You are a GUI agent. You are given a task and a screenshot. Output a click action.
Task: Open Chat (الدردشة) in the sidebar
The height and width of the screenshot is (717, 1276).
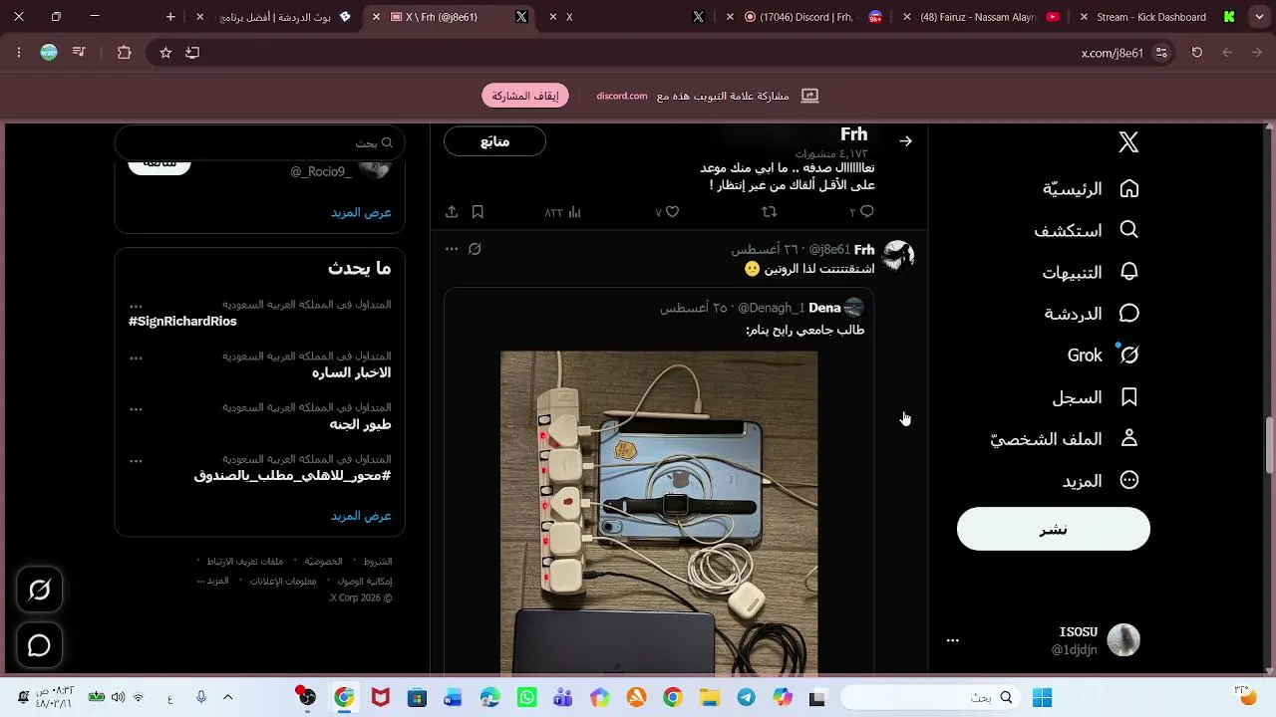[1092, 314]
